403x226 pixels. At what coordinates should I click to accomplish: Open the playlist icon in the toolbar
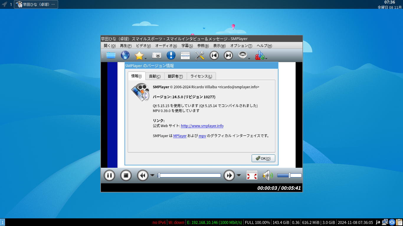pyautogui.click(x=185, y=55)
